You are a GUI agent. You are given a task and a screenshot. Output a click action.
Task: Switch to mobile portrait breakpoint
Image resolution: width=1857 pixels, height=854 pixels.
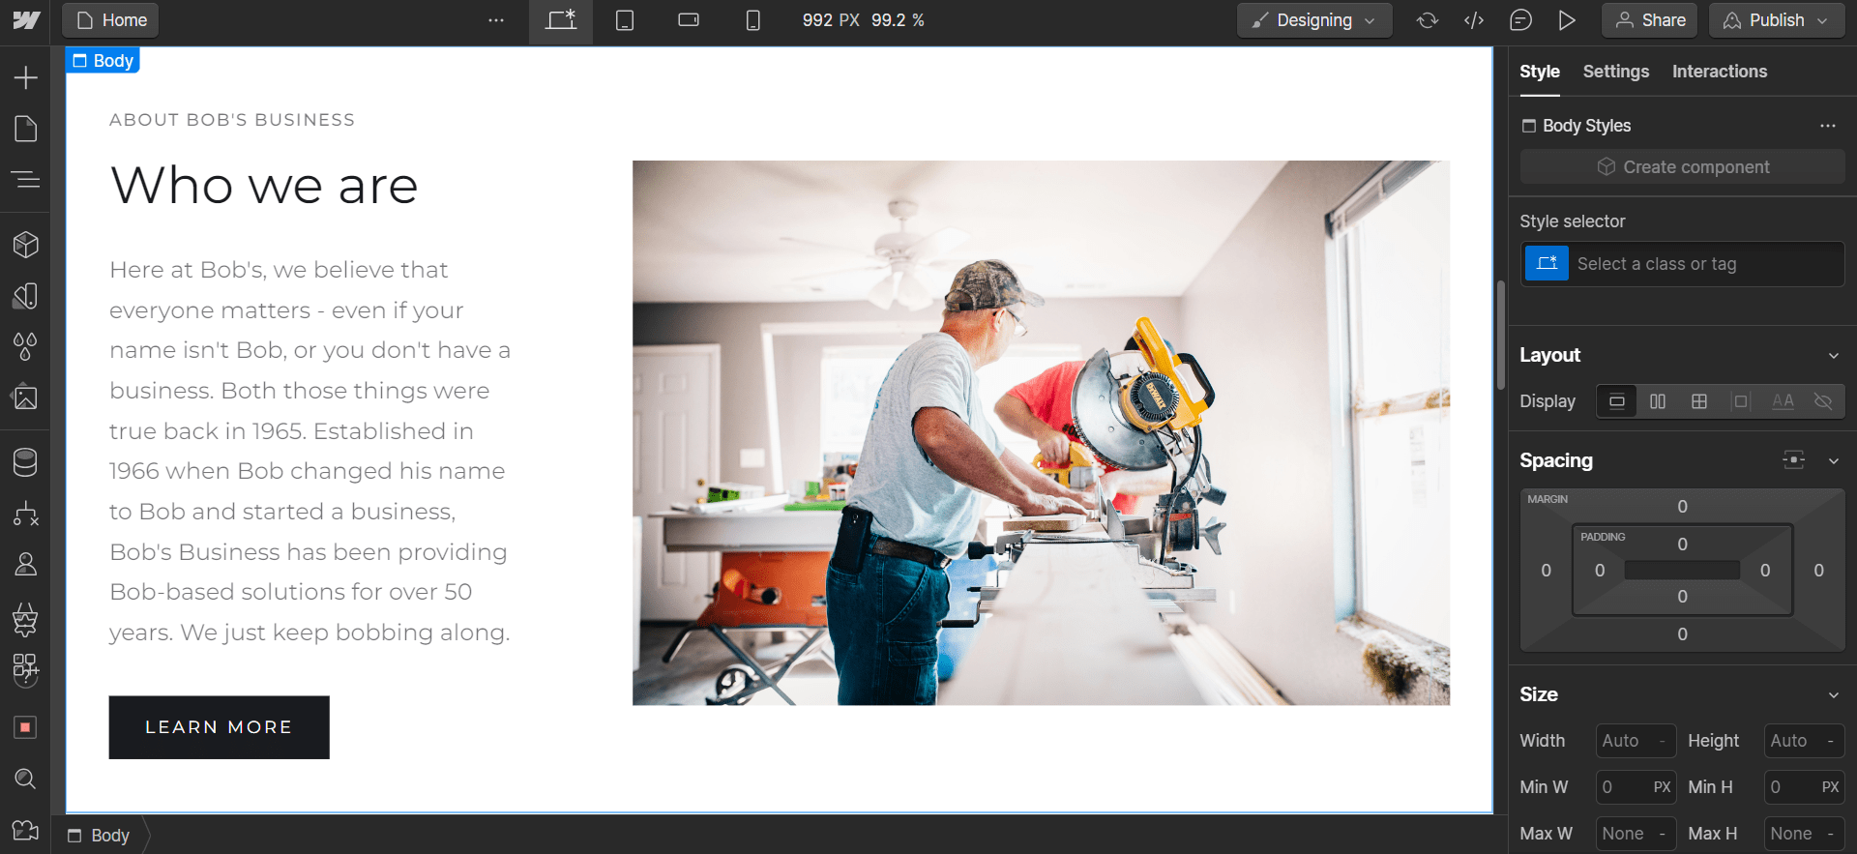[x=752, y=20]
